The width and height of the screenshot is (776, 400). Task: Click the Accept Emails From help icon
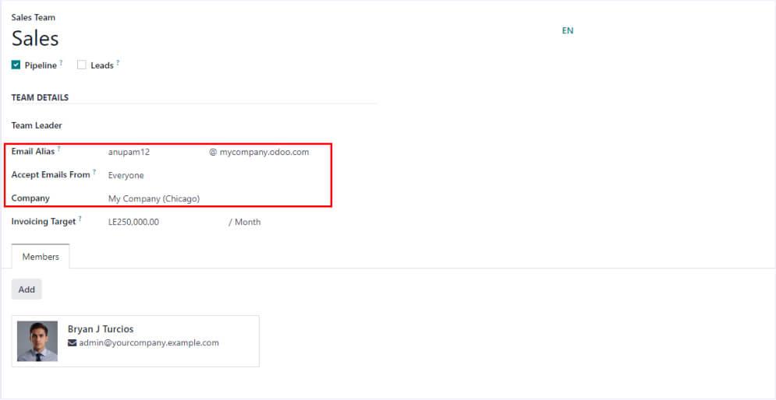pos(94,172)
